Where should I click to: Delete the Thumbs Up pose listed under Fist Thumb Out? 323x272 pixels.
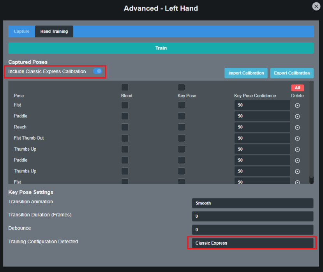click(297, 149)
